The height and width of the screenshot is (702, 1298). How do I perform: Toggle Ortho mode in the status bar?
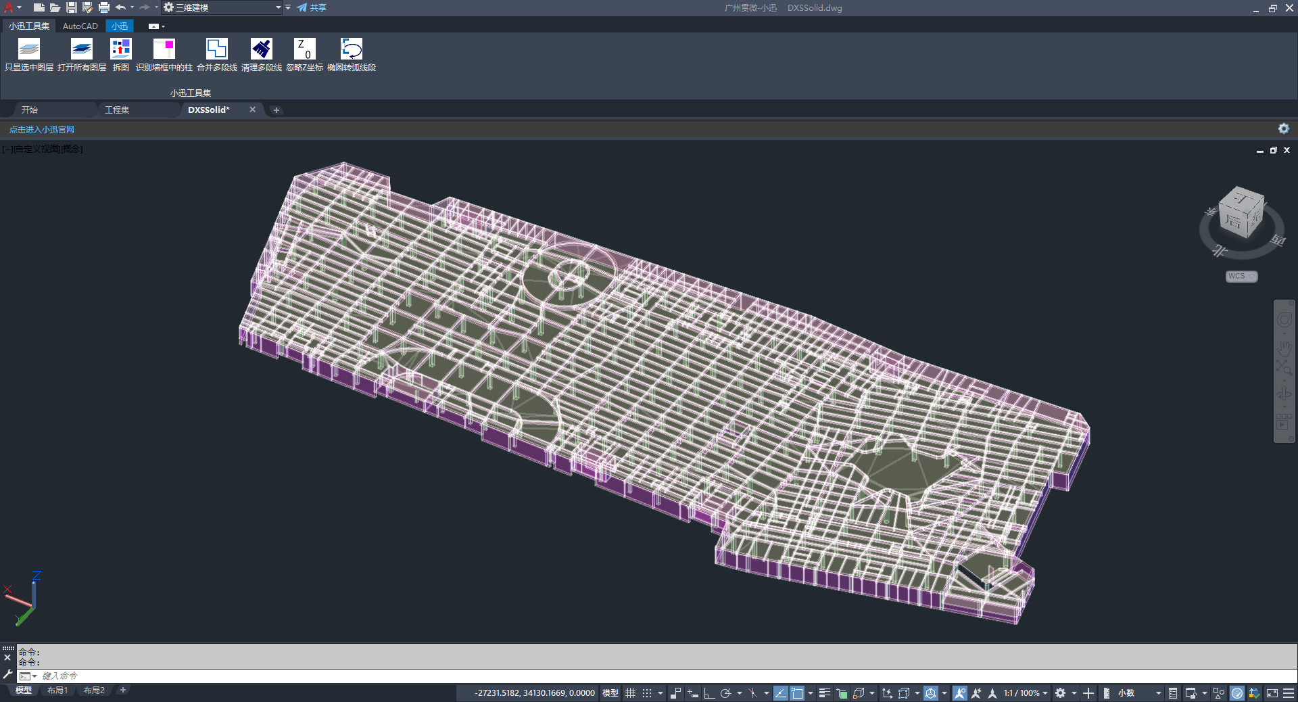[x=709, y=693]
